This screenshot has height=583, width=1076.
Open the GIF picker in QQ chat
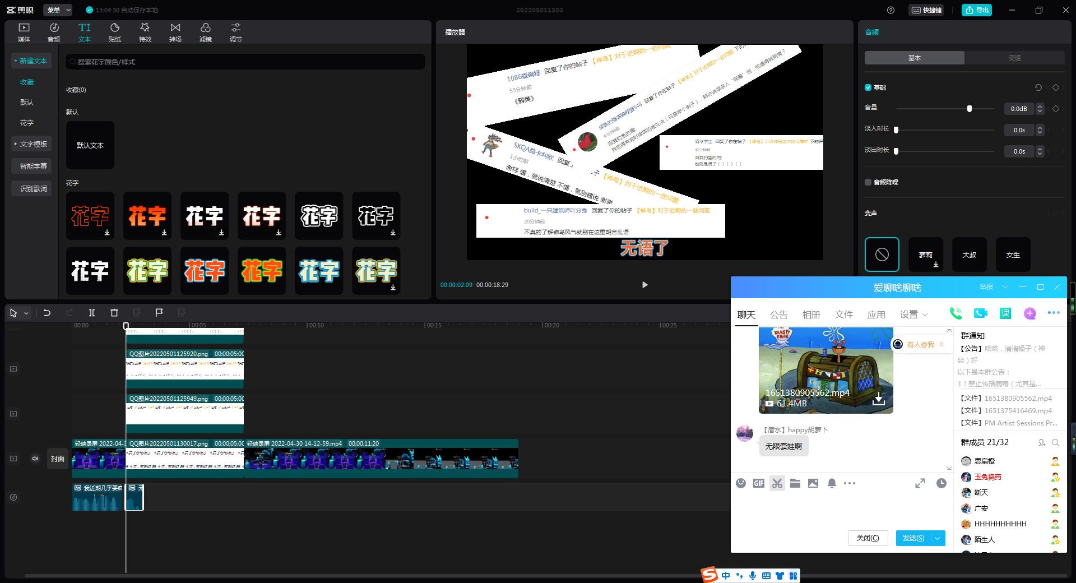click(759, 483)
